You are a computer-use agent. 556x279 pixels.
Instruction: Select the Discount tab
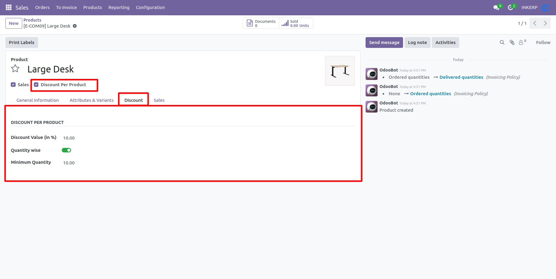pyautogui.click(x=134, y=100)
